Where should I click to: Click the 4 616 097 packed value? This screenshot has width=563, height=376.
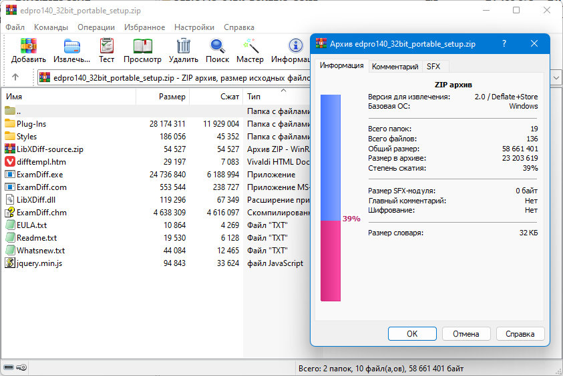point(223,213)
